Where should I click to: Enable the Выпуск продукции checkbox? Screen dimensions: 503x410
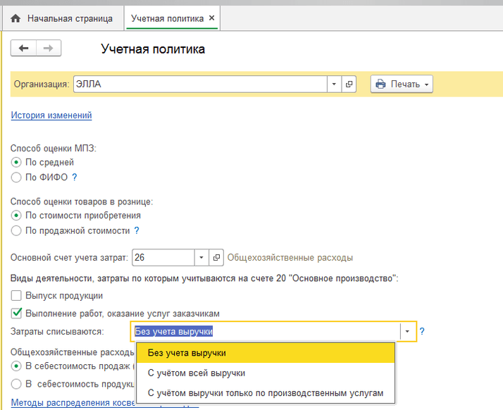click(16, 296)
